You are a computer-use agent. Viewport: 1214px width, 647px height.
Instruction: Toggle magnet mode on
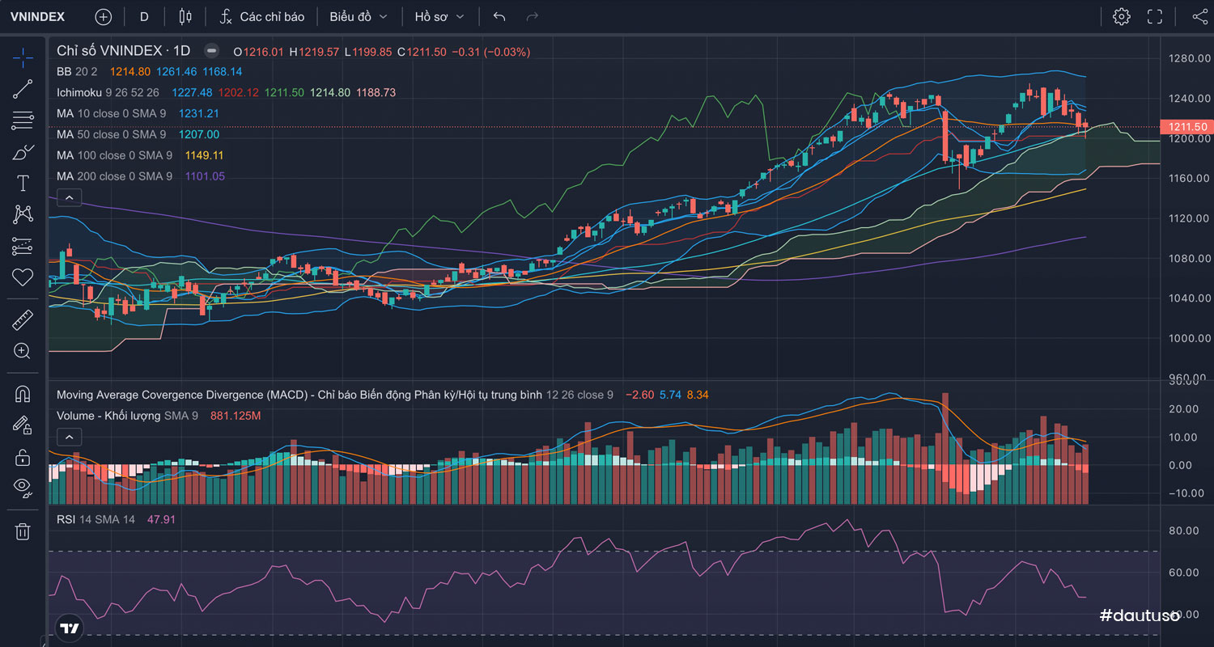click(23, 394)
